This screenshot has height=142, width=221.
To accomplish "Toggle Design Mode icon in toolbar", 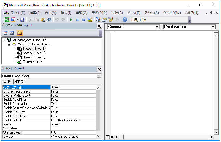I will click(x=90, y=20).
